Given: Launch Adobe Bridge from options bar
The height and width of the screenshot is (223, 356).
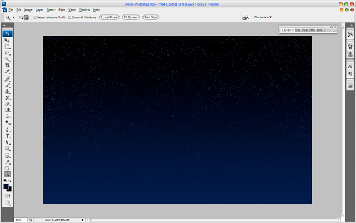Looking at the screenshot, I should click(x=245, y=17).
